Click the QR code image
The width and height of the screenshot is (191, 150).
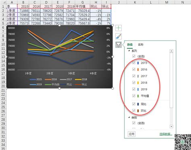tap(183, 142)
